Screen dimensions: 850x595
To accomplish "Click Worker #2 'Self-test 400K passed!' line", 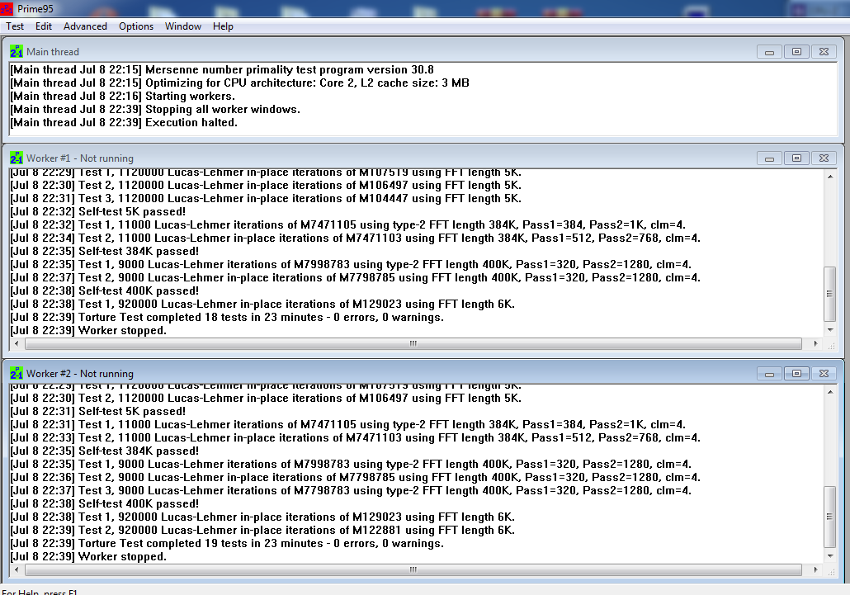I will click(105, 504).
